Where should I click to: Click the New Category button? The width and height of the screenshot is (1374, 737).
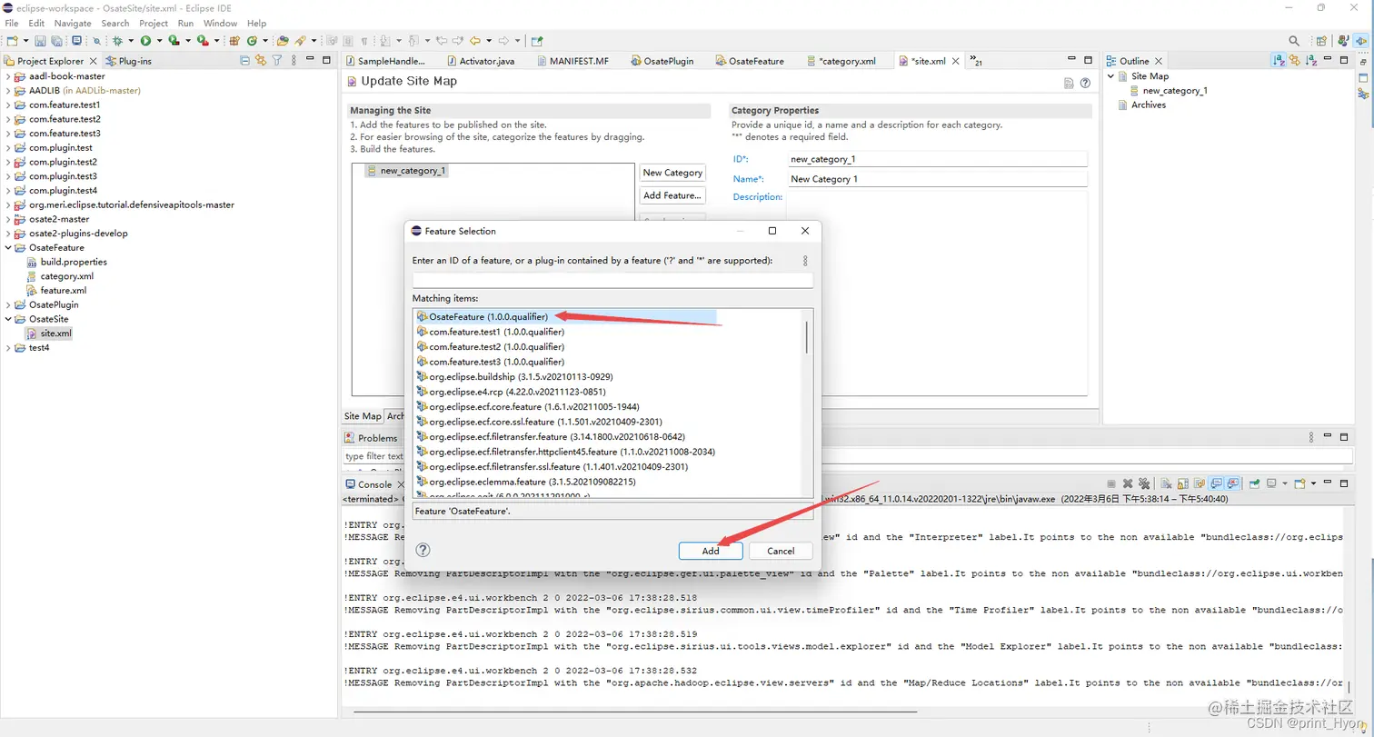tap(672, 173)
